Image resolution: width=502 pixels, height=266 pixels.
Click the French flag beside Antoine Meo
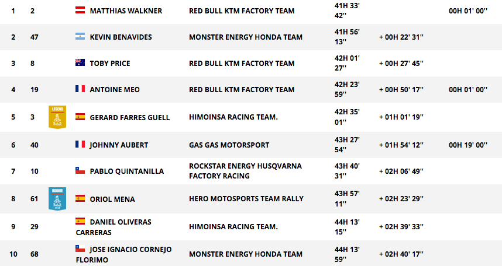pos(80,89)
